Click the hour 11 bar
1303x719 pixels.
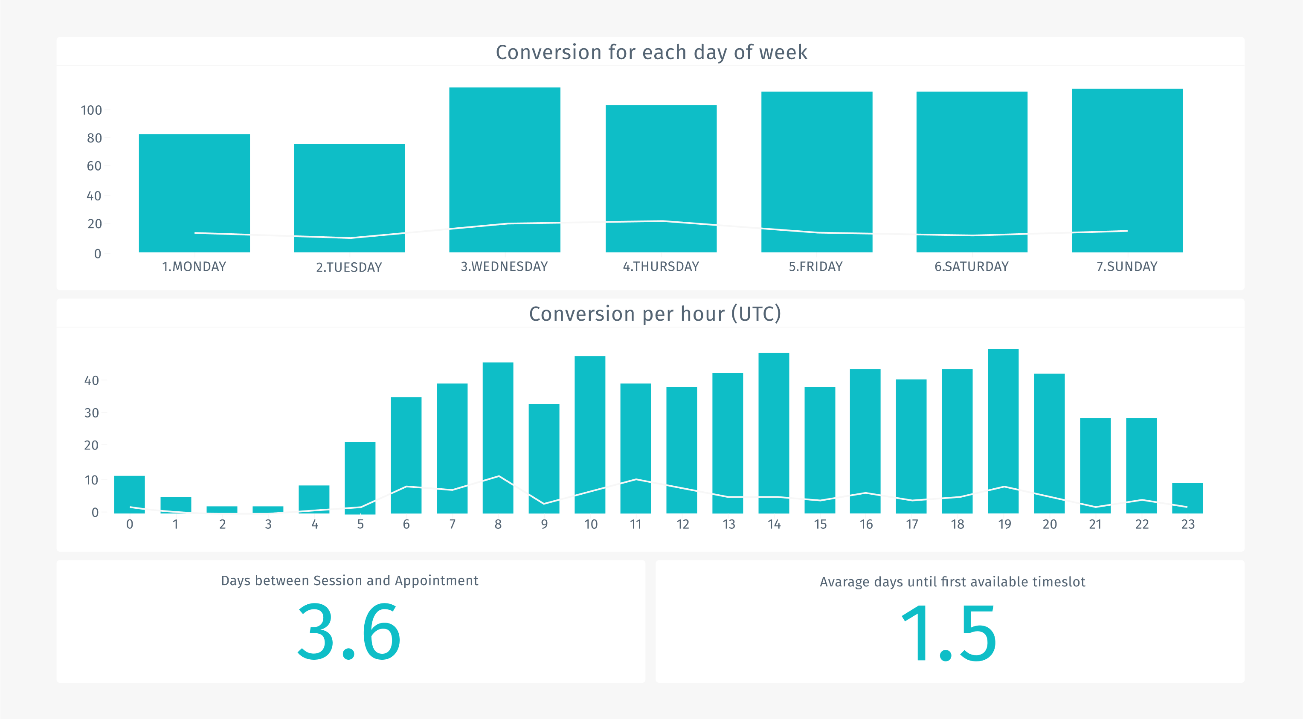click(636, 449)
